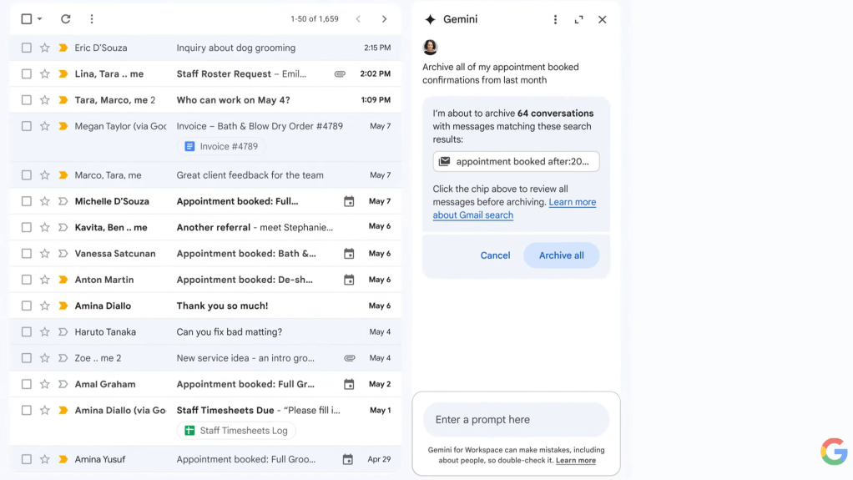853x480 pixels.
Task: Check the Staff Timesheets Due email checkbox
Action: click(26, 411)
